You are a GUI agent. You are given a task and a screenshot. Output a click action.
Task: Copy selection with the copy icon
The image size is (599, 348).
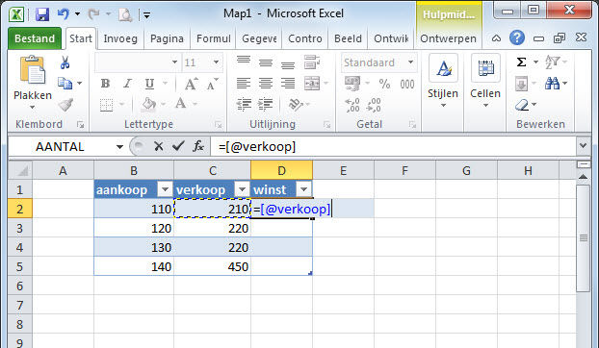click(x=65, y=83)
